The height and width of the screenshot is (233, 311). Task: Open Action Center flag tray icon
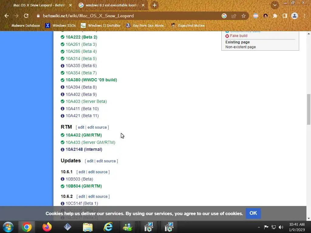click(x=266, y=227)
